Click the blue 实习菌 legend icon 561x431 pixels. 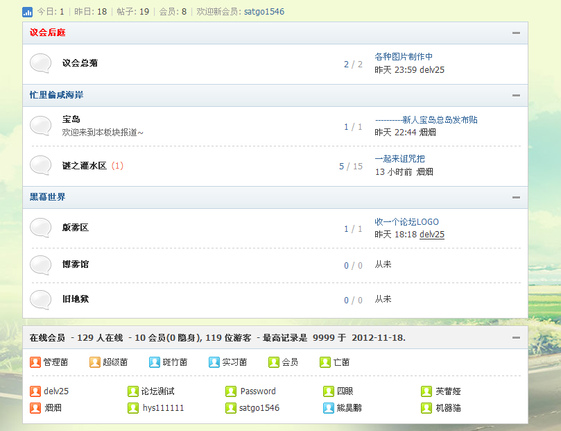(x=214, y=362)
